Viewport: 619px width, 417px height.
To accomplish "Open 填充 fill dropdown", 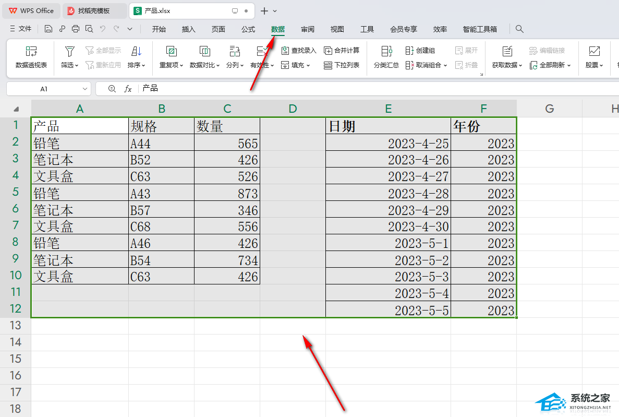I will click(296, 65).
